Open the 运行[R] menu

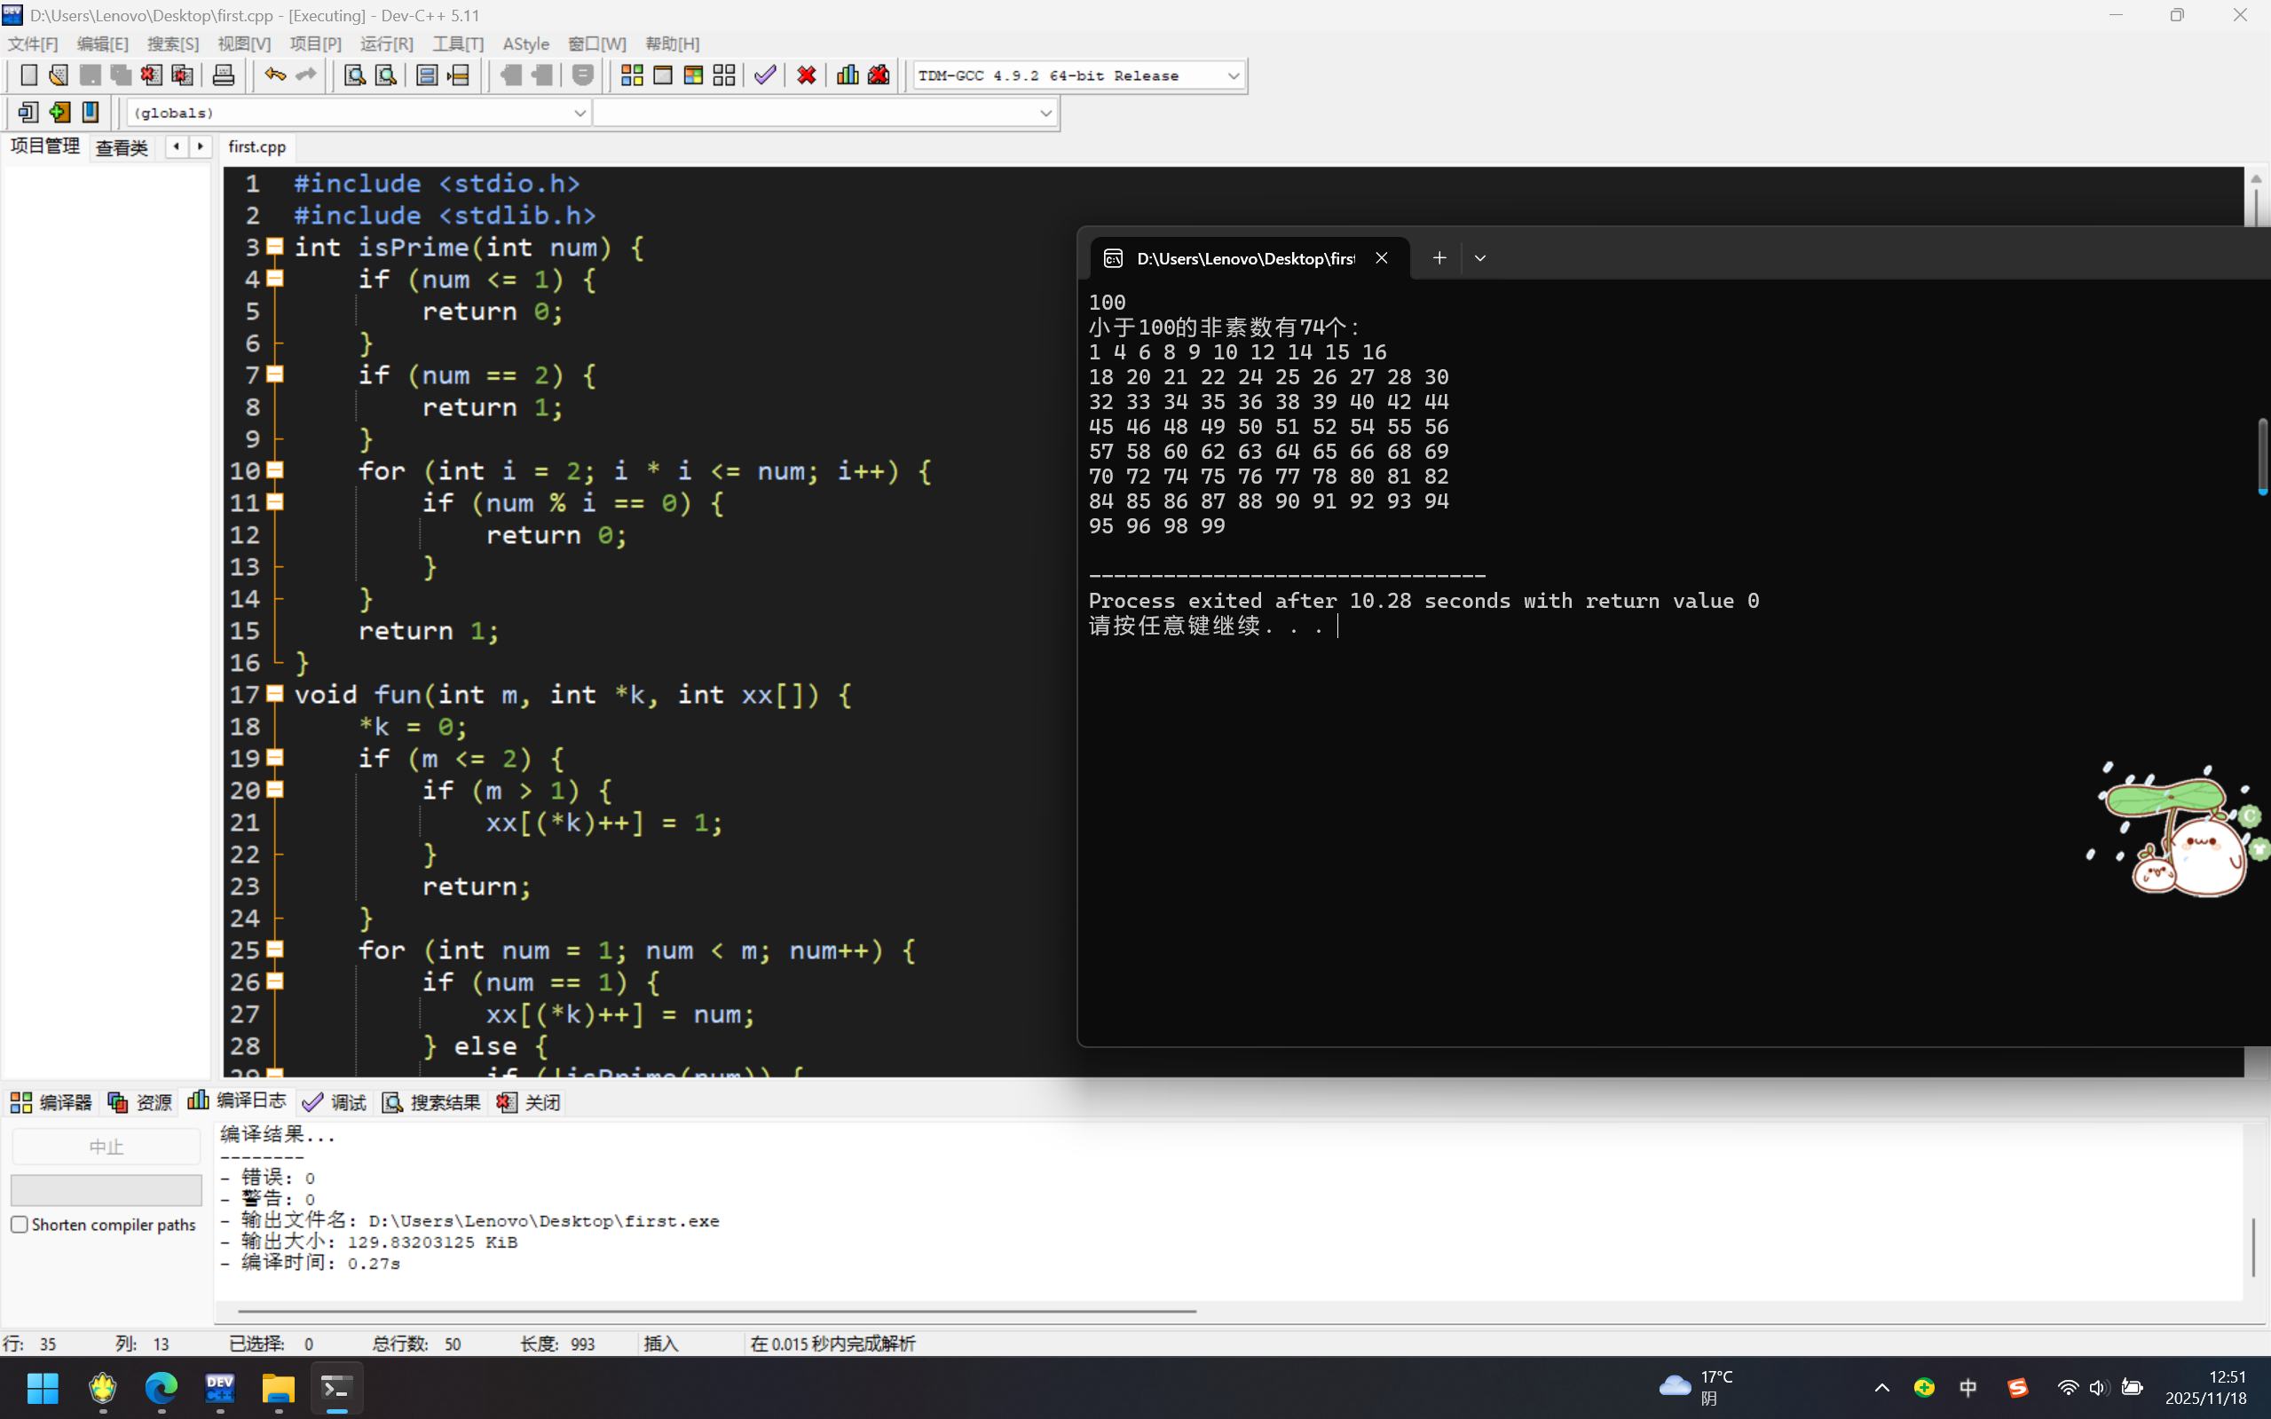click(386, 43)
